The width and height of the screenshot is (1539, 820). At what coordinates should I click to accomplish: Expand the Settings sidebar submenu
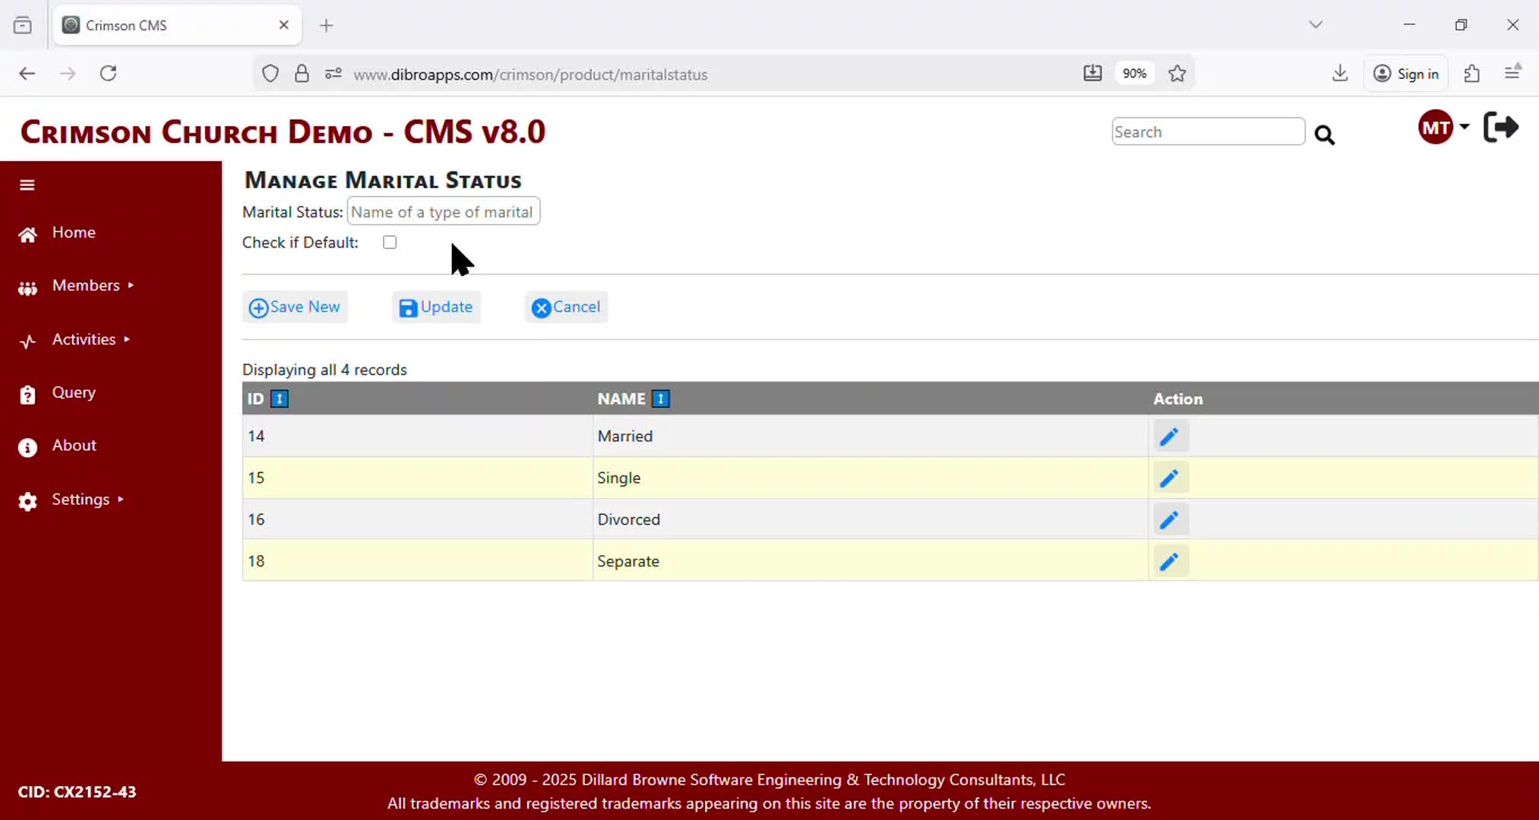(x=81, y=500)
